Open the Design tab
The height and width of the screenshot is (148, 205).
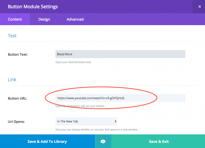[x=44, y=19]
